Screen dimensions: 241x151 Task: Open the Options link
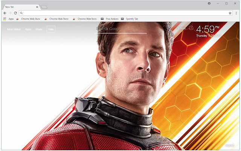coord(181,28)
